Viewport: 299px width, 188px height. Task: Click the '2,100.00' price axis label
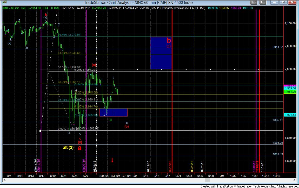pyautogui.click(x=290, y=23)
